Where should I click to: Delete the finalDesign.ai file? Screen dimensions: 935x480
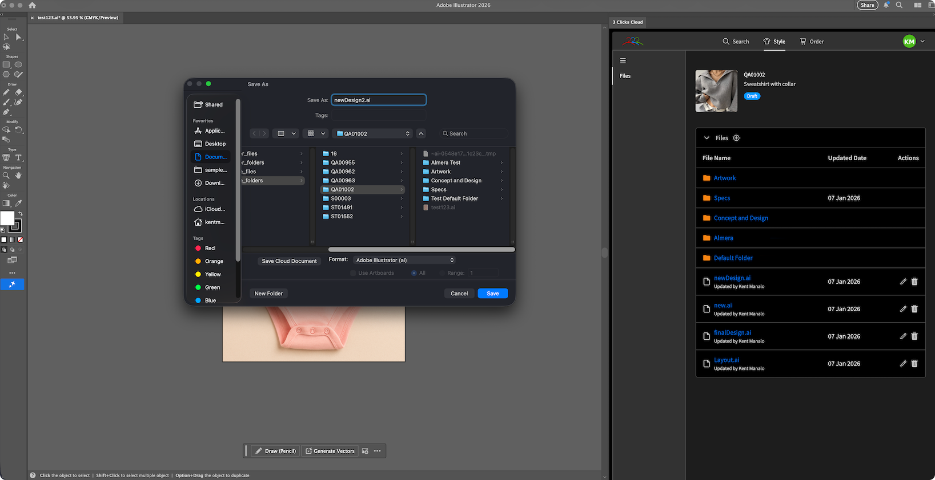tap(914, 336)
